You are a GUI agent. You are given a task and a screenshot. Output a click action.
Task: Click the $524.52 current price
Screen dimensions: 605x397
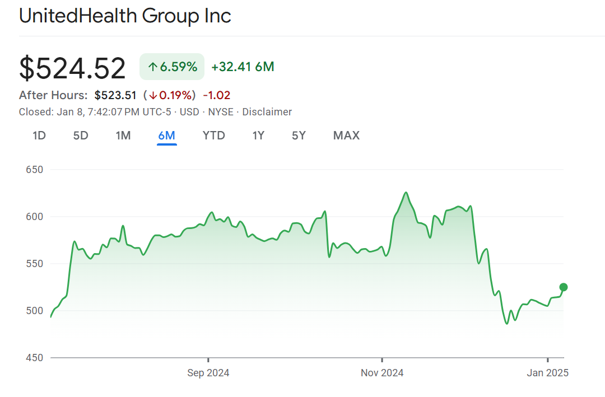[x=72, y=68]
